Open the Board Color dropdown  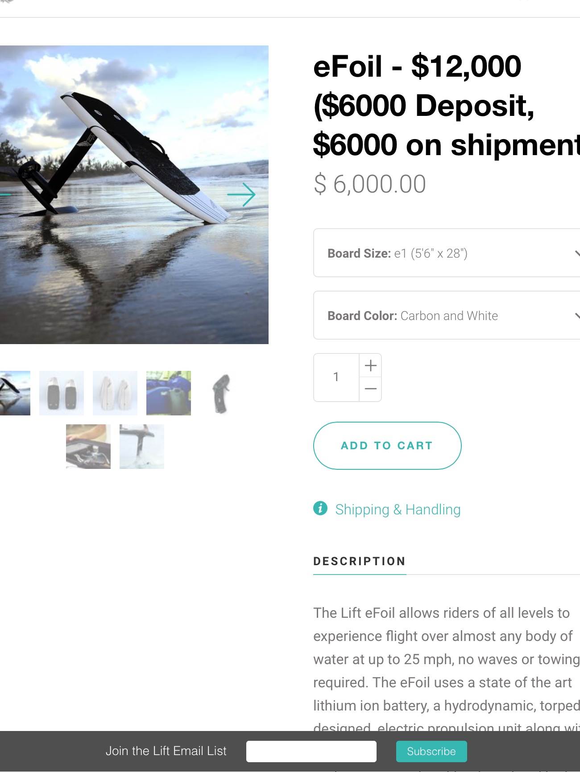click(x=446, y=316)
